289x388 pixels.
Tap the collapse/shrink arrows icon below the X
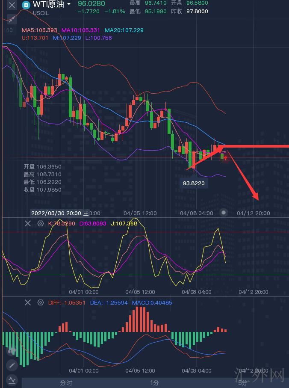click(12, 19)
